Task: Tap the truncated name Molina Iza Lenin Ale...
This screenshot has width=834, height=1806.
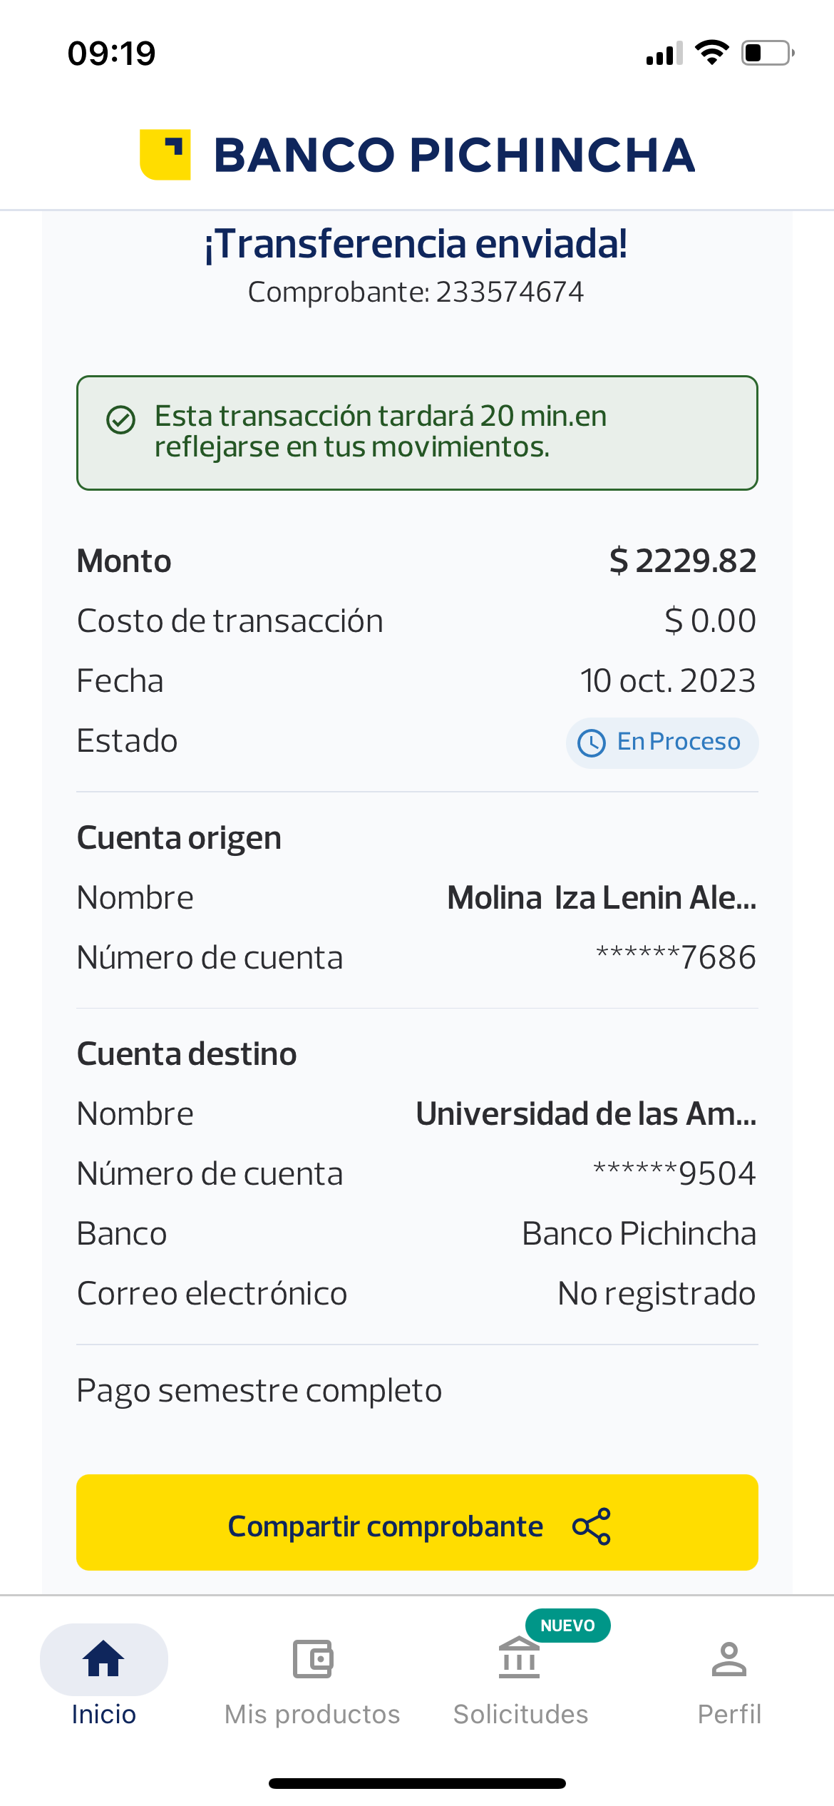Action: coord(602,897)
